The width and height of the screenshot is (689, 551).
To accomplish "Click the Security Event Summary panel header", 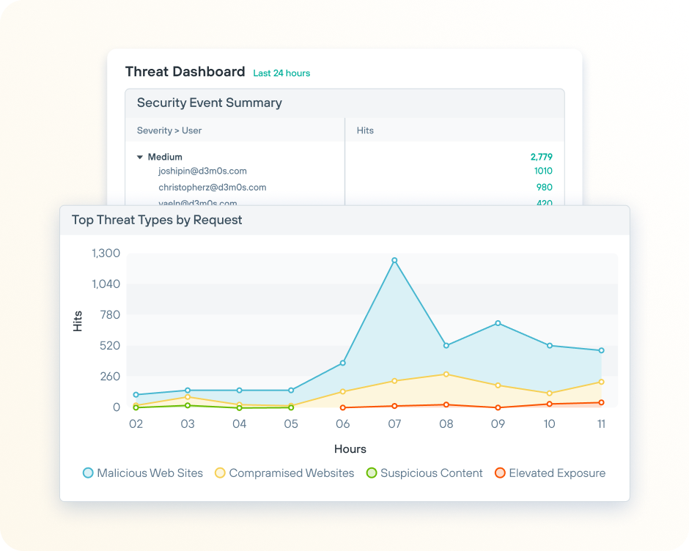I will (345, 103).
